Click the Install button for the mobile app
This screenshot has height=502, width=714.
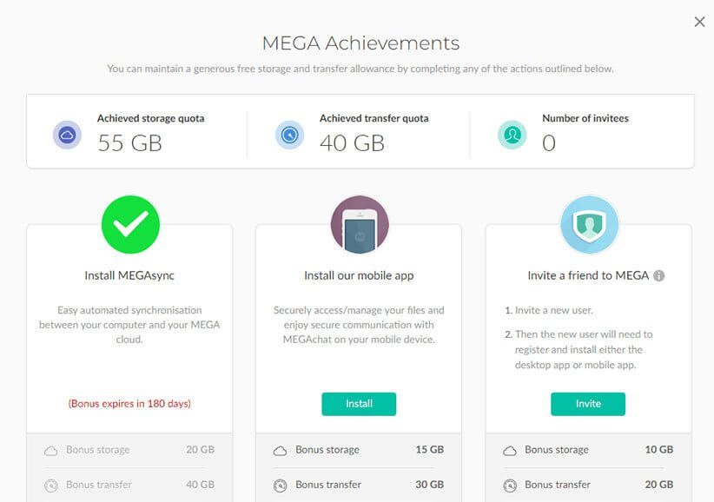pyautogui.click(x=358, y=403)
